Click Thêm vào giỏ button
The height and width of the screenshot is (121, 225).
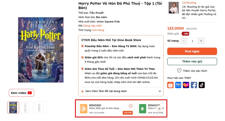click(192, 61)
